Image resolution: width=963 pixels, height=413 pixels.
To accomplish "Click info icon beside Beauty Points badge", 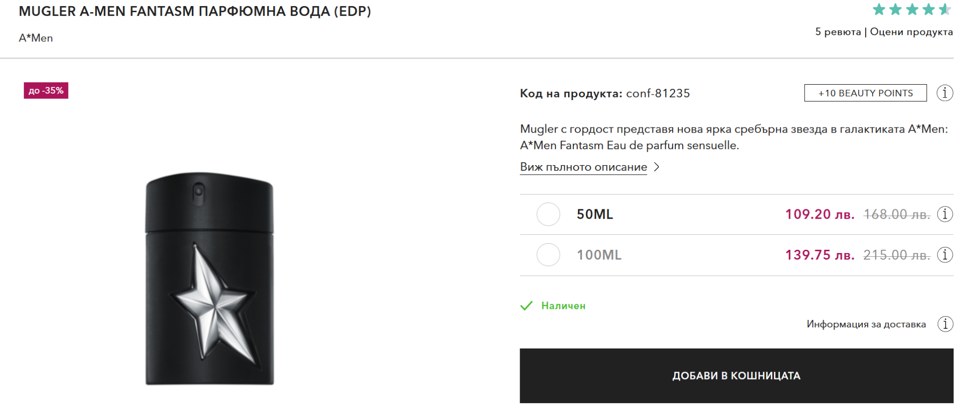I will (945, 93).
